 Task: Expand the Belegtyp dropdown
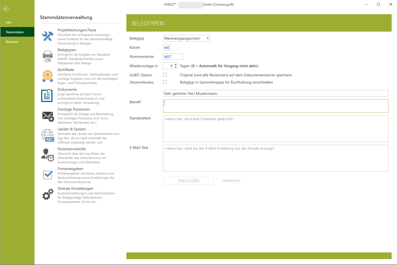[x=207, y=38]
